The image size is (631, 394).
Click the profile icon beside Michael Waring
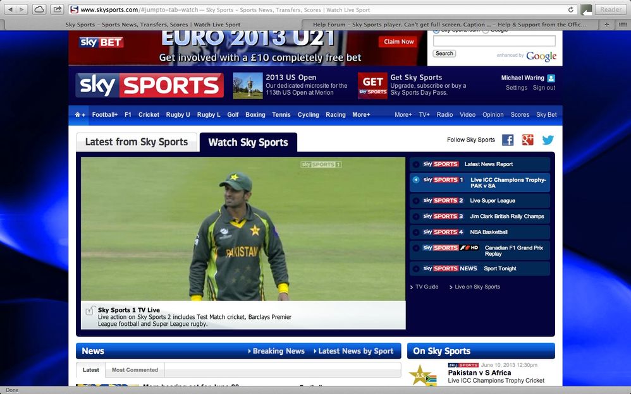coord(551,78)
